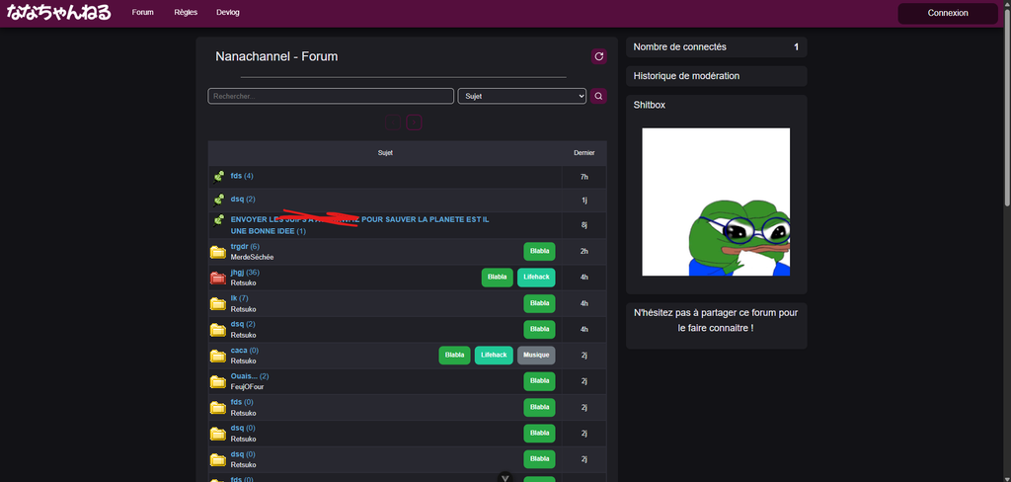Image resolution: width=1011 pixels, height=482 pixels.
Task: Select the Lifehack tag on the jhgj topic
Action: [536, 278]
